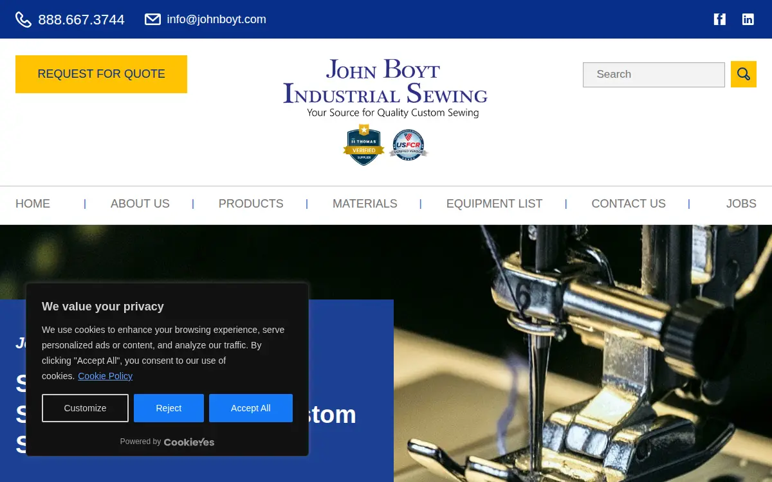This screenshot has width=772, height=482.
Task: Open the LinkedIn page icon
Action: 748,19
